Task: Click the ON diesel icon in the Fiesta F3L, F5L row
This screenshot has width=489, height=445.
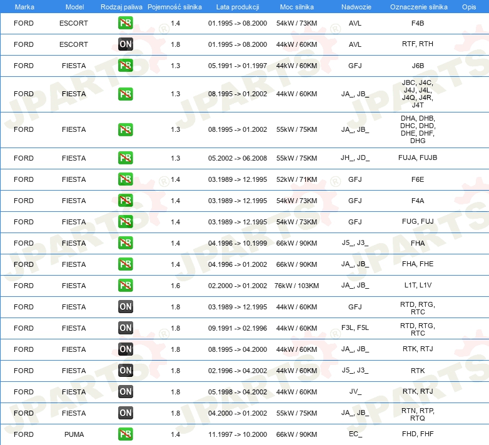Action: pyautogui.click(x=125, y=328)
